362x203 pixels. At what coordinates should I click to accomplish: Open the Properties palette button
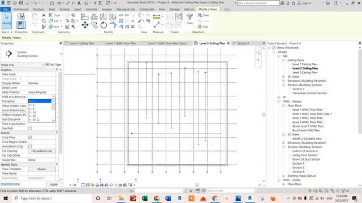[21, 25]
